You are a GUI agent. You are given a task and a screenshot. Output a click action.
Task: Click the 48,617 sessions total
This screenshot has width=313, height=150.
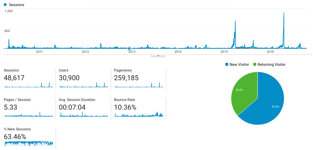coord(14,78)
